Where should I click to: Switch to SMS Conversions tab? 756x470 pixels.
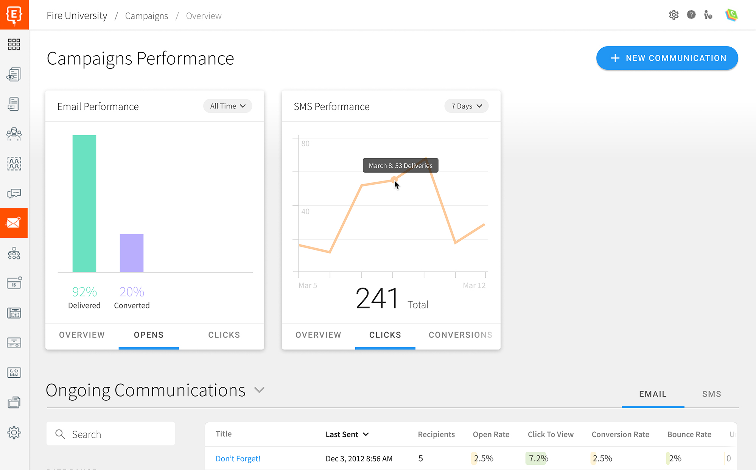tap(460, 335)
